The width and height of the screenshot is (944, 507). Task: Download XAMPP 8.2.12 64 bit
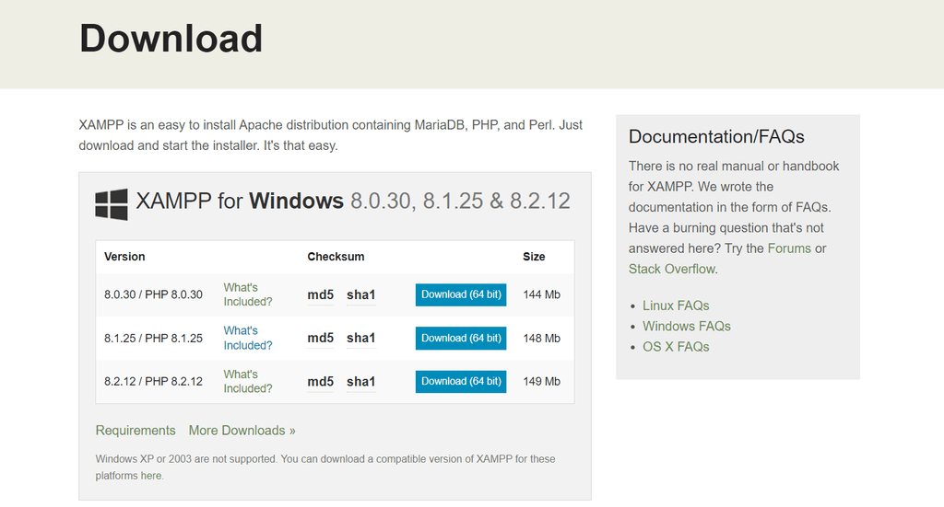(x=461, y=382)
